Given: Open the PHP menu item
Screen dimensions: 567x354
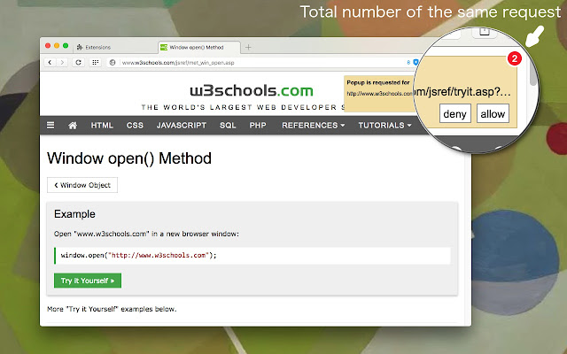Looking at the screenshot, I should pyautogui.click(x=258, y=126).
